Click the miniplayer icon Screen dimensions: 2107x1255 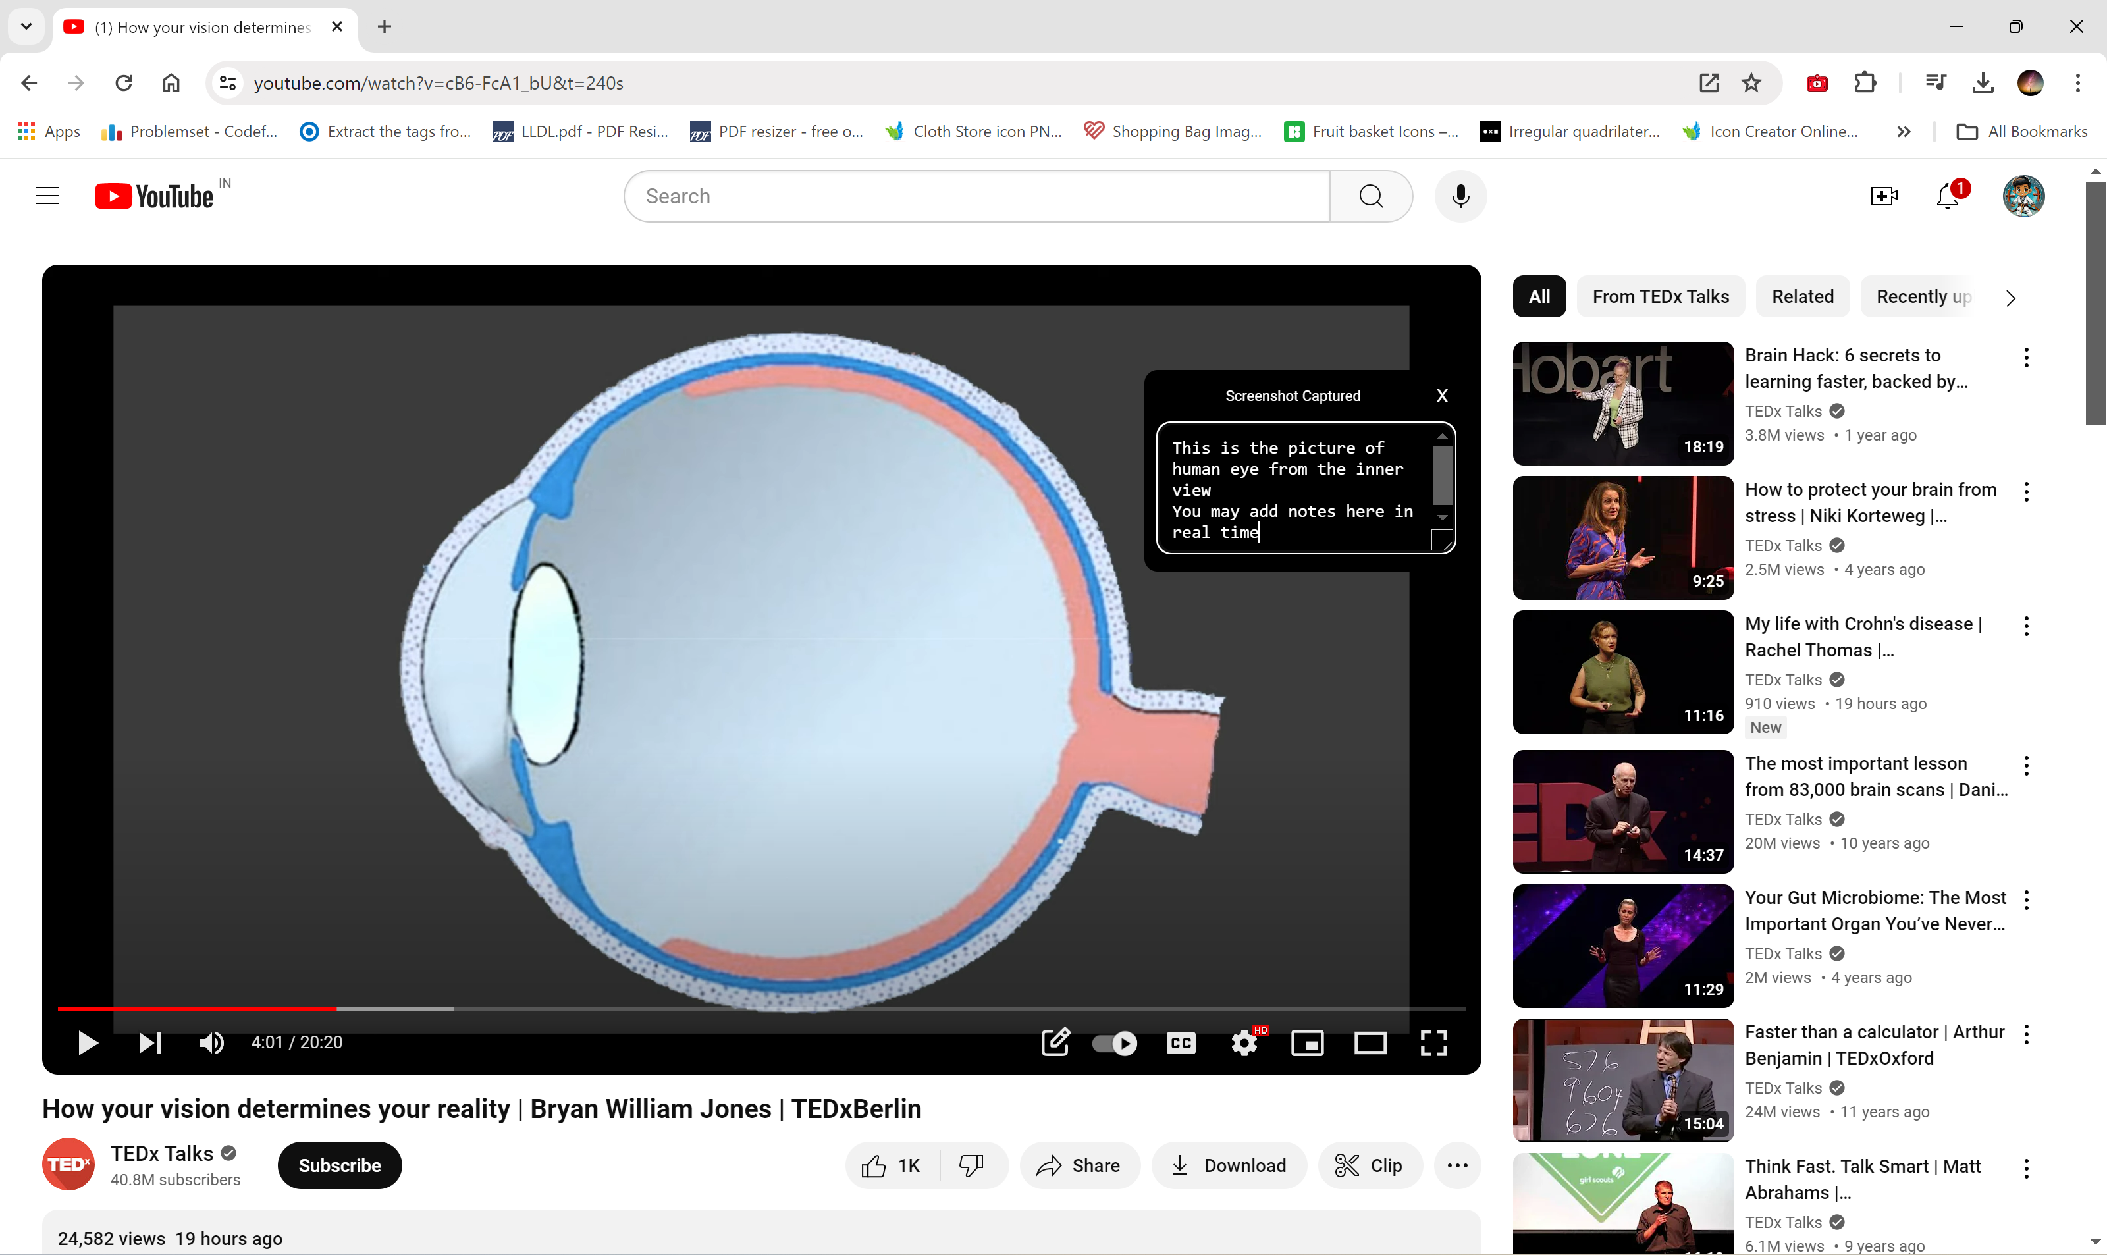[1306, 1042]
